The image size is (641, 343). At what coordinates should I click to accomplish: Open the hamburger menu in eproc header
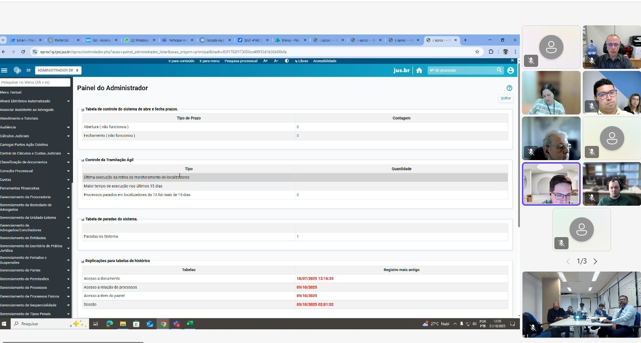pos(5,70)
